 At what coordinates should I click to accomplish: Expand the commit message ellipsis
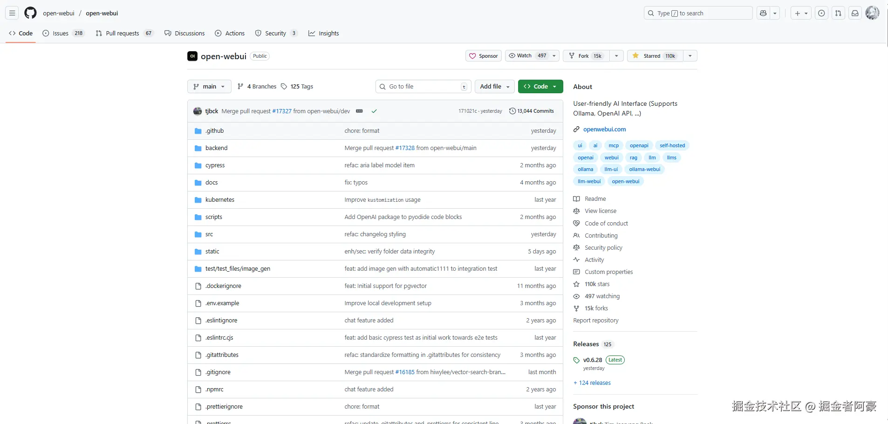pyautogui.click(x=359, y=111)
